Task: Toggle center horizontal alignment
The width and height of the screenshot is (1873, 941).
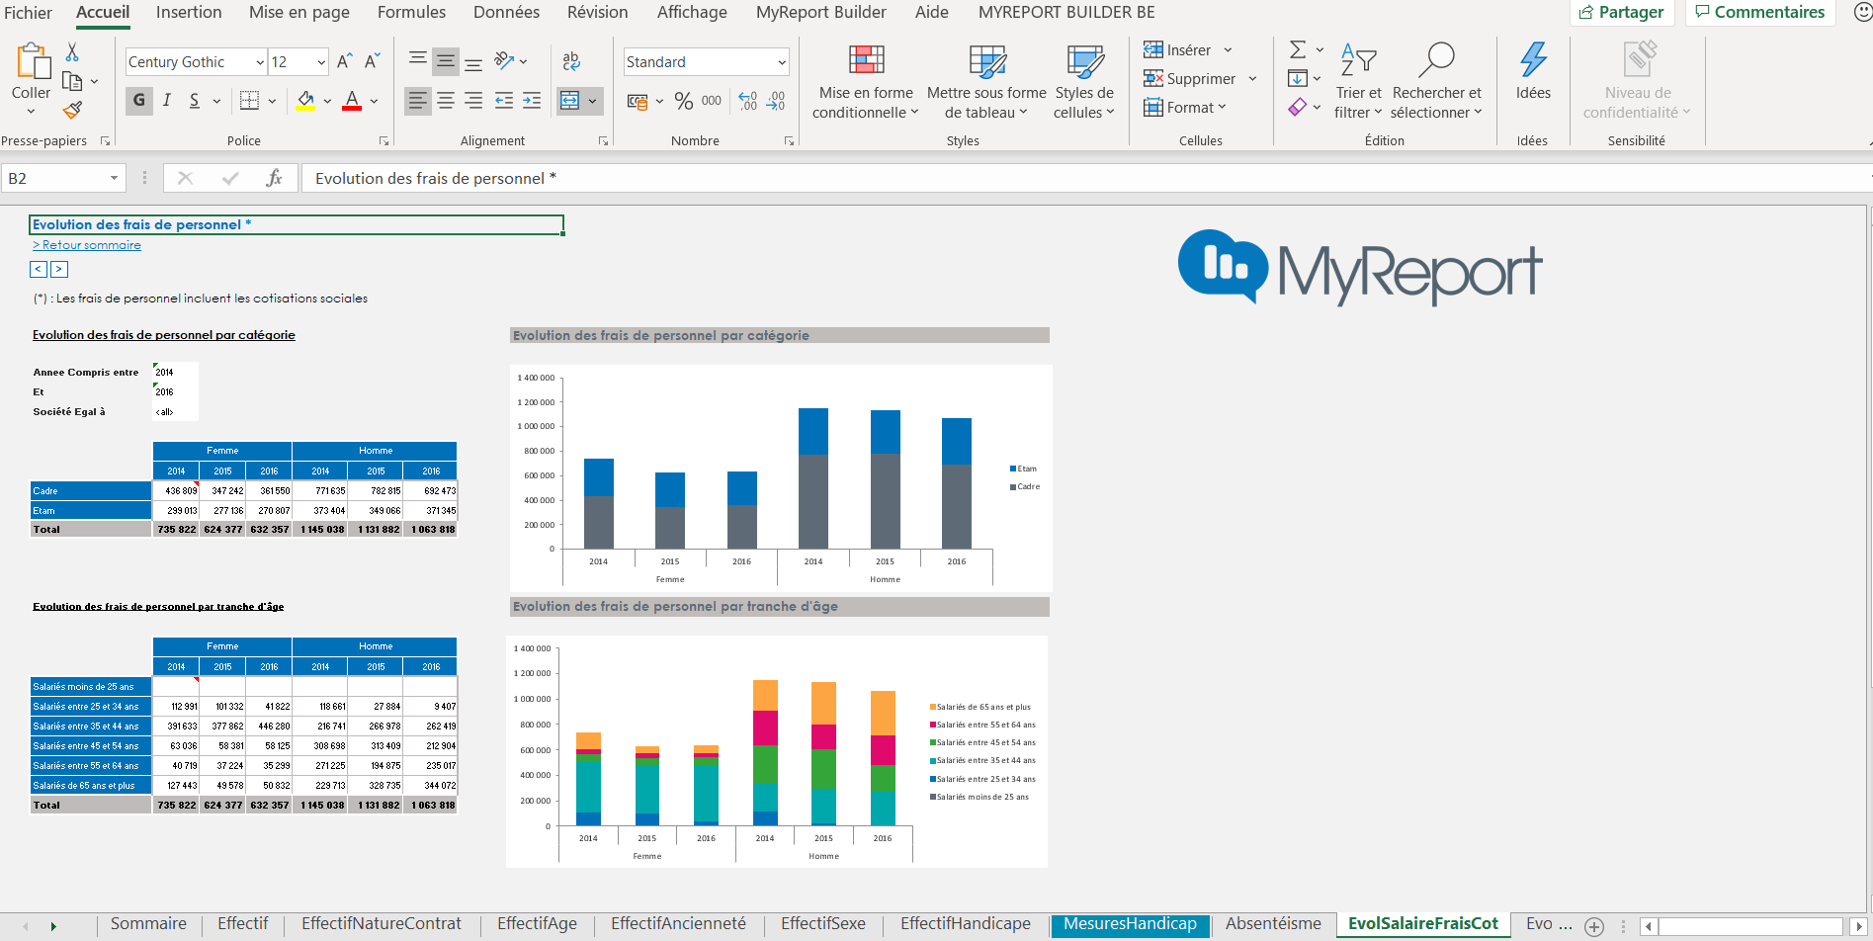Action: click(446, 100)
